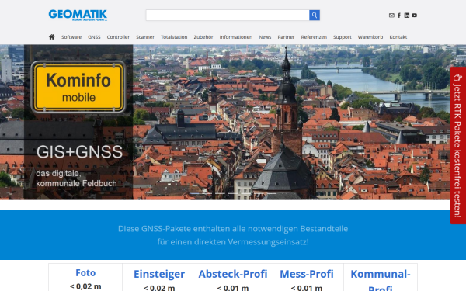Select the last carousel slide indicator

272,193
